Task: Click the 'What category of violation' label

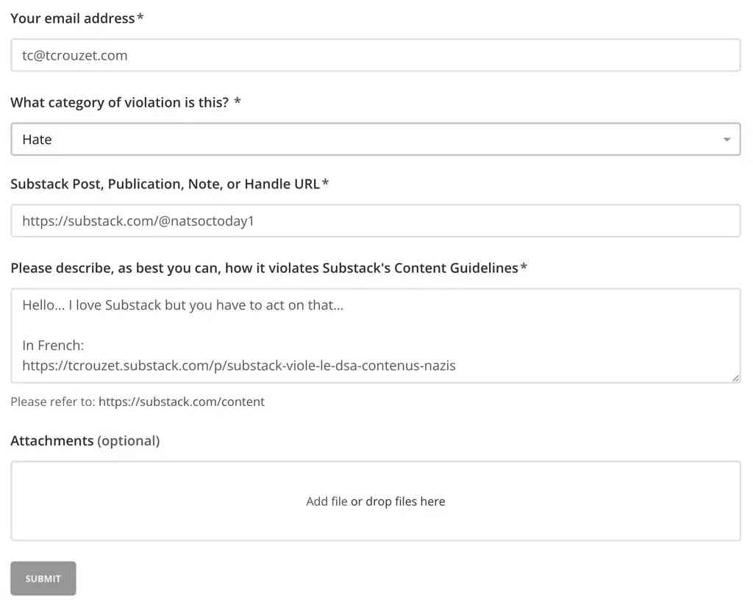Action: pyautogui.click(x=119, y=103)
